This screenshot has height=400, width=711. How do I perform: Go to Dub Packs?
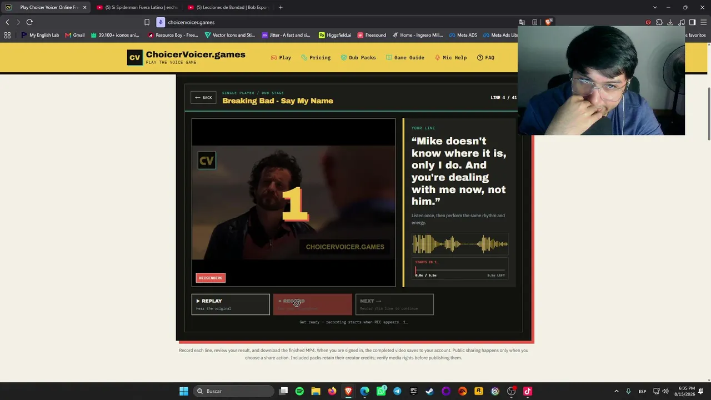coord(358,57)
